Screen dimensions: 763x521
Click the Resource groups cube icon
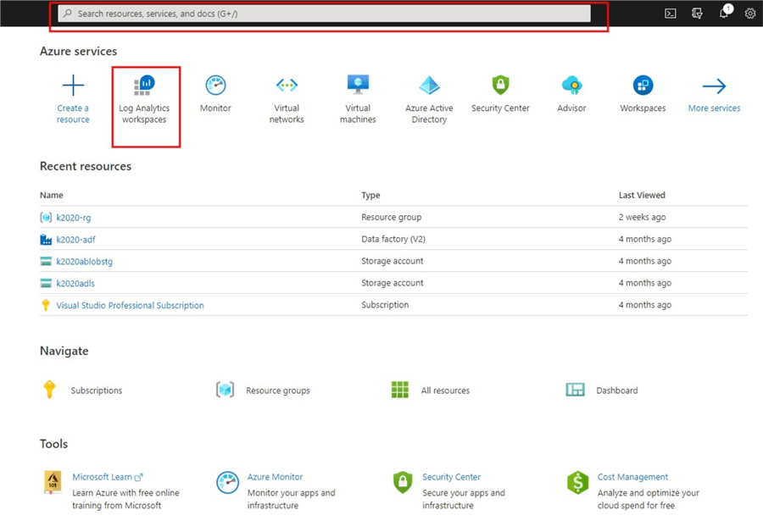tap(225, 390)
